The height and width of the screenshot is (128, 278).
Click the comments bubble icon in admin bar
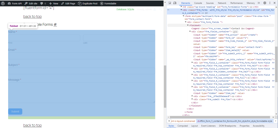point(42,4)
